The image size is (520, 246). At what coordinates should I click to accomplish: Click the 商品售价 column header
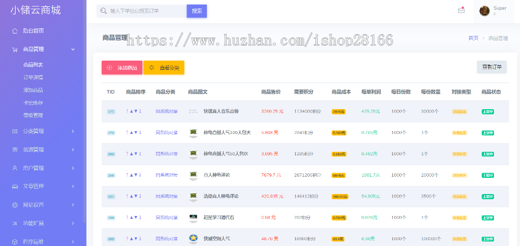point(270,92)
